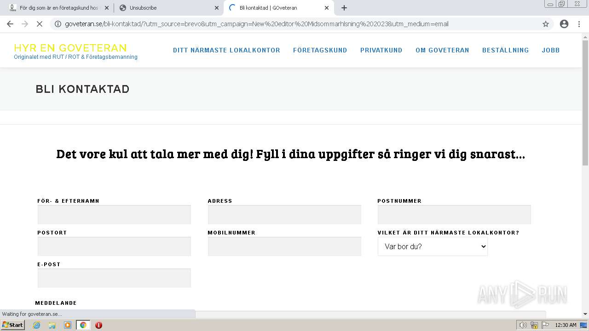Click the Adress input field

[284, 215]
